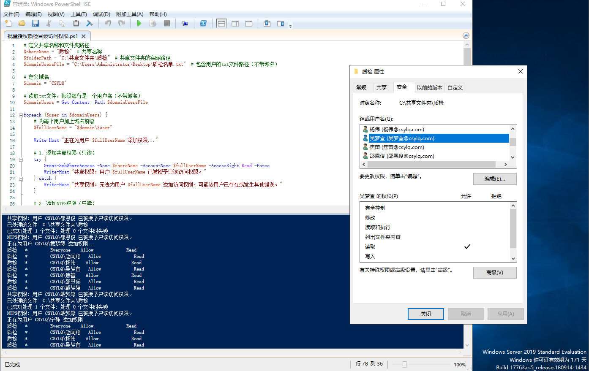
Task: Show the command window icon in the toolbar
Action: (x=267, y=24)
